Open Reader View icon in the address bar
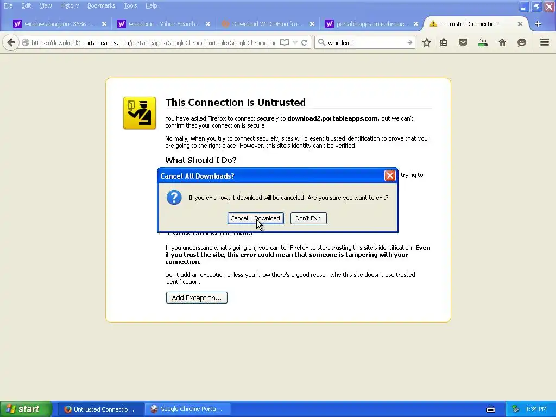 (x=285, y=42)
